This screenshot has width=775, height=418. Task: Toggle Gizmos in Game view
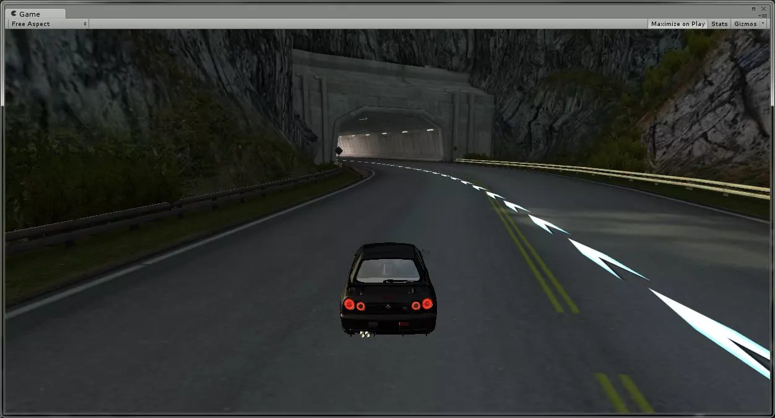[745, 23]
